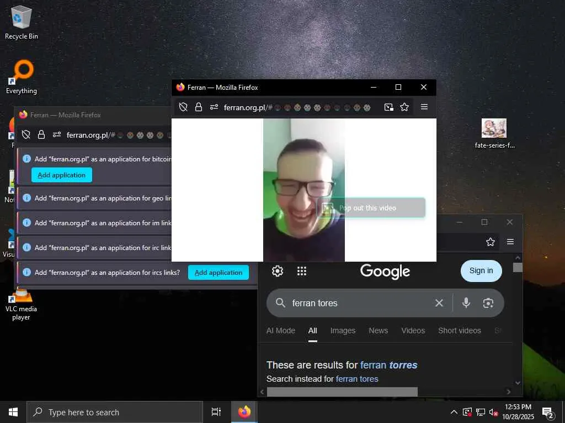Screen dimensions: 565x423
Task: Click the scroll down arrow in Google window
Action: (518, 383)
